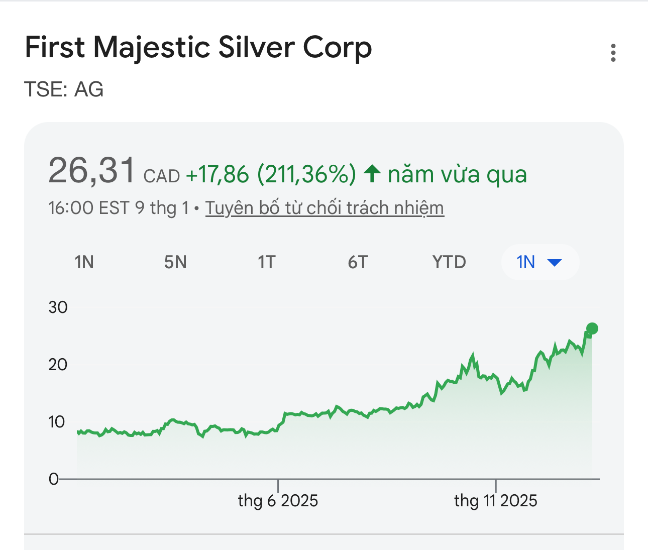Click the TSE: AG ticker label
Image resolution: width=648 pixels, height=550 pixels.
(64, 89)
